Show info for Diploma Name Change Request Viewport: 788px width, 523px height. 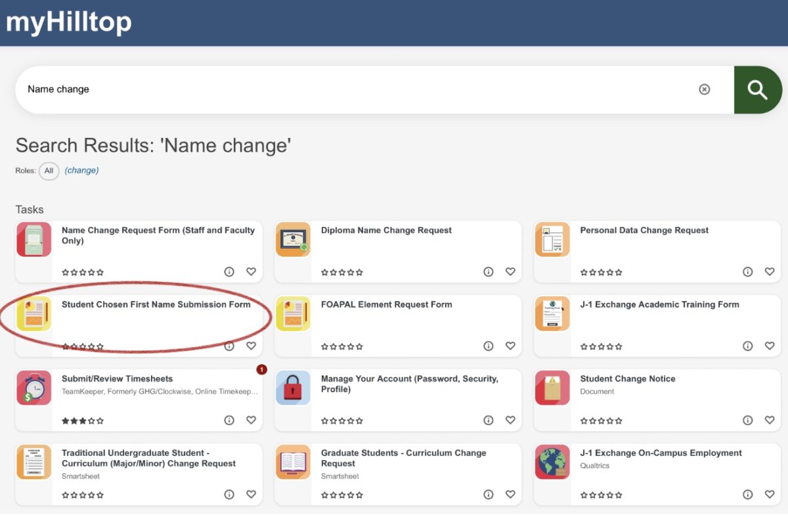[x=488, y=271]
